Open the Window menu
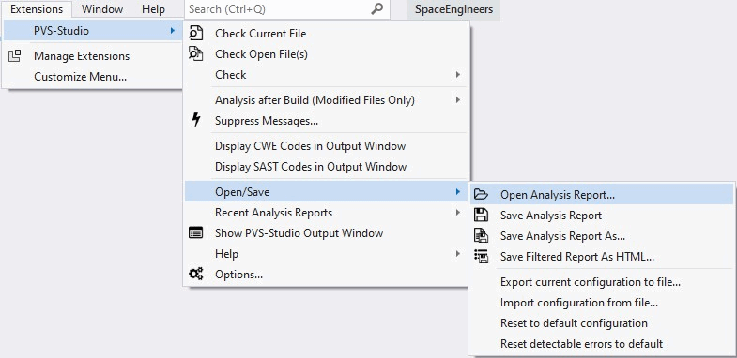 [102, 9]
